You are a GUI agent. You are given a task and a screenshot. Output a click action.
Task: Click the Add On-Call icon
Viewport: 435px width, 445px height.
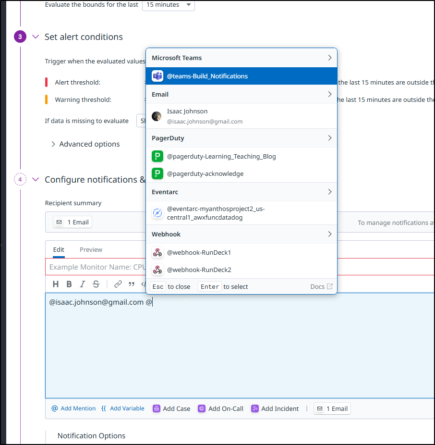202,408
